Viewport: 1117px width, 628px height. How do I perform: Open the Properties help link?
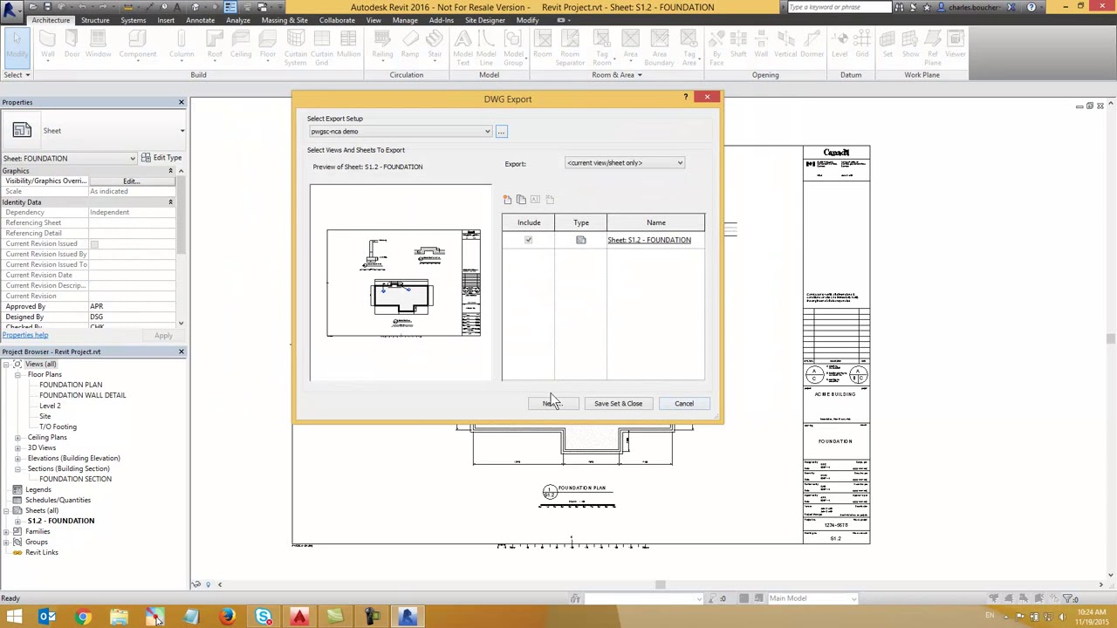tap(25, 336)
